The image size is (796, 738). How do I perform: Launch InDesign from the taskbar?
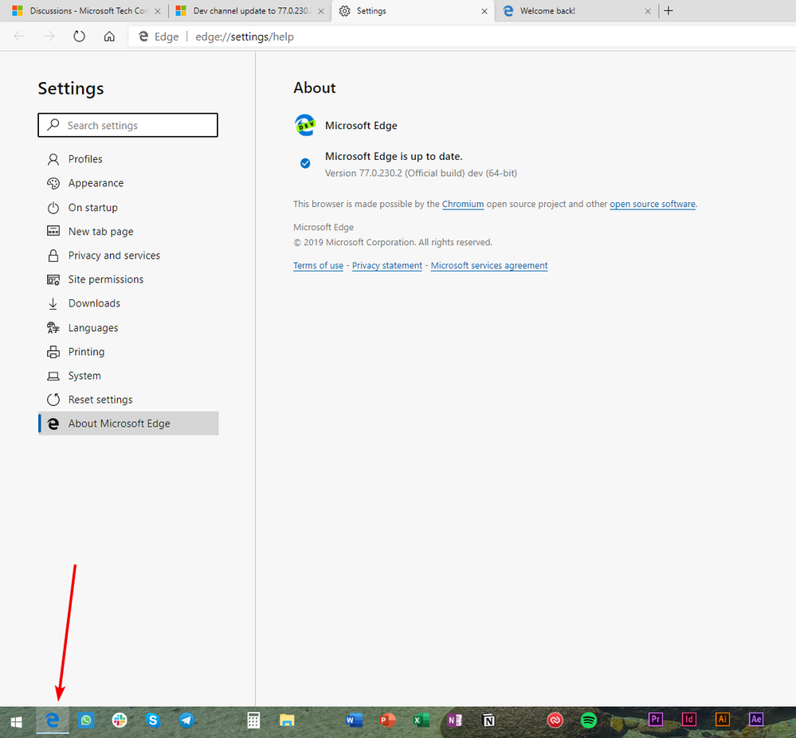coord(689,720)
